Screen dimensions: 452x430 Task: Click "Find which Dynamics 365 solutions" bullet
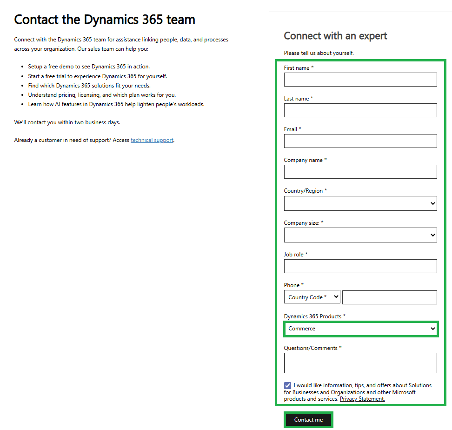point(89,86)
